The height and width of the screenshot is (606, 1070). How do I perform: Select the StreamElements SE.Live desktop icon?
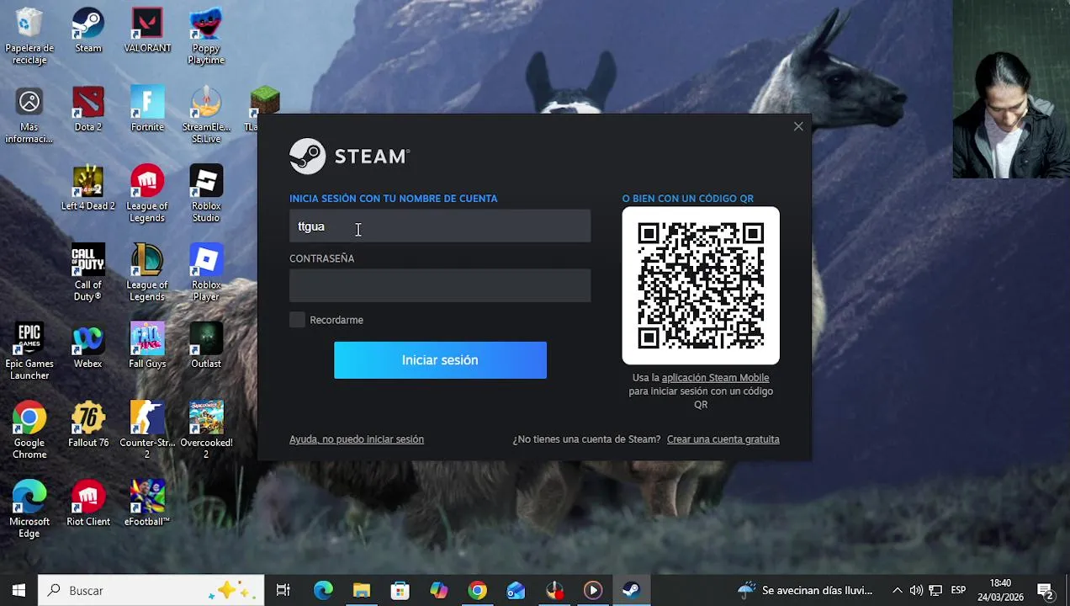click(x=206, y=115)
